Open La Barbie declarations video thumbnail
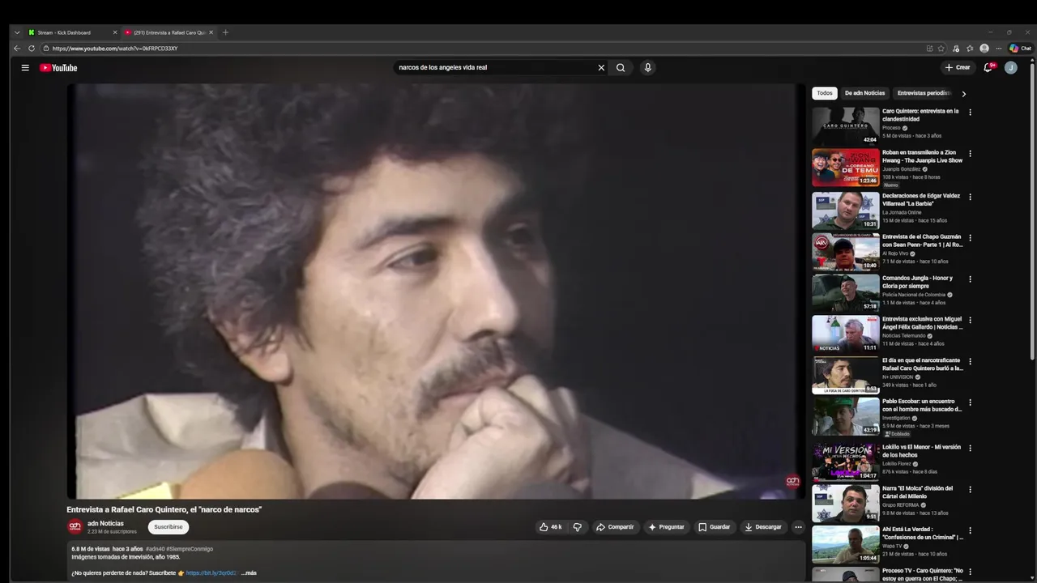The image size is (1037, 583). [x=846, y=211]
